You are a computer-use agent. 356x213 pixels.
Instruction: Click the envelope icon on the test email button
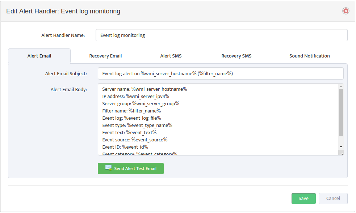[x=109, y=168]
